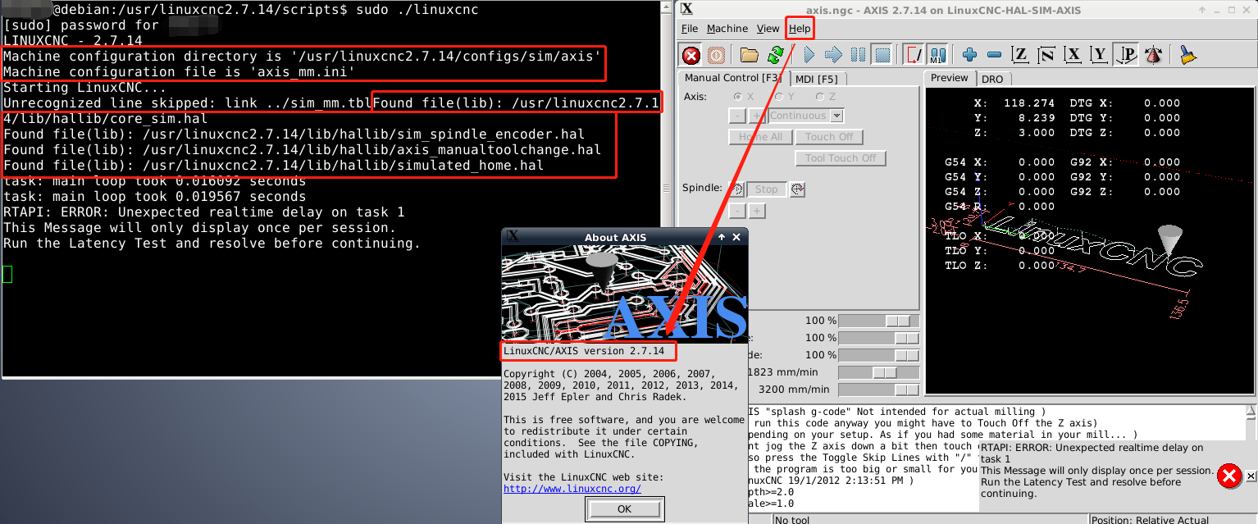The width and height of the screenshot is (1258, 524).
Task: Select the X axis radio button
Action: click(738, 97)
